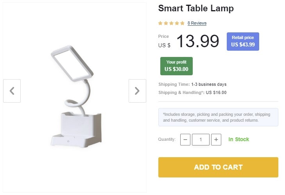Decrease quantity with the minus button
Viewport: 285px width, 195px height.
click(185, 140)
